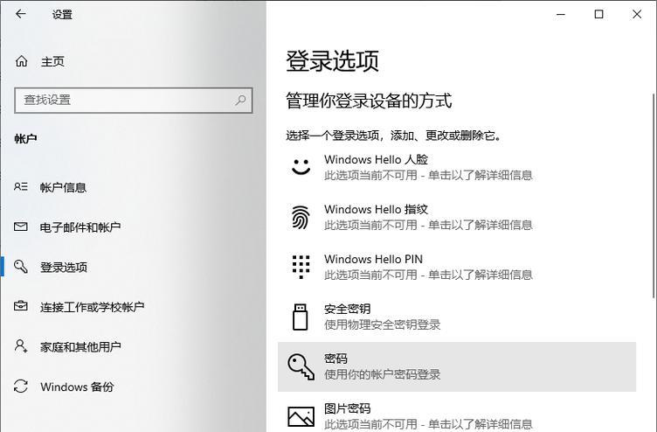Click the person-plus icon for 家庭和其他用户
The height and width of the screenshot is (432, 657).
coord(21,346)
